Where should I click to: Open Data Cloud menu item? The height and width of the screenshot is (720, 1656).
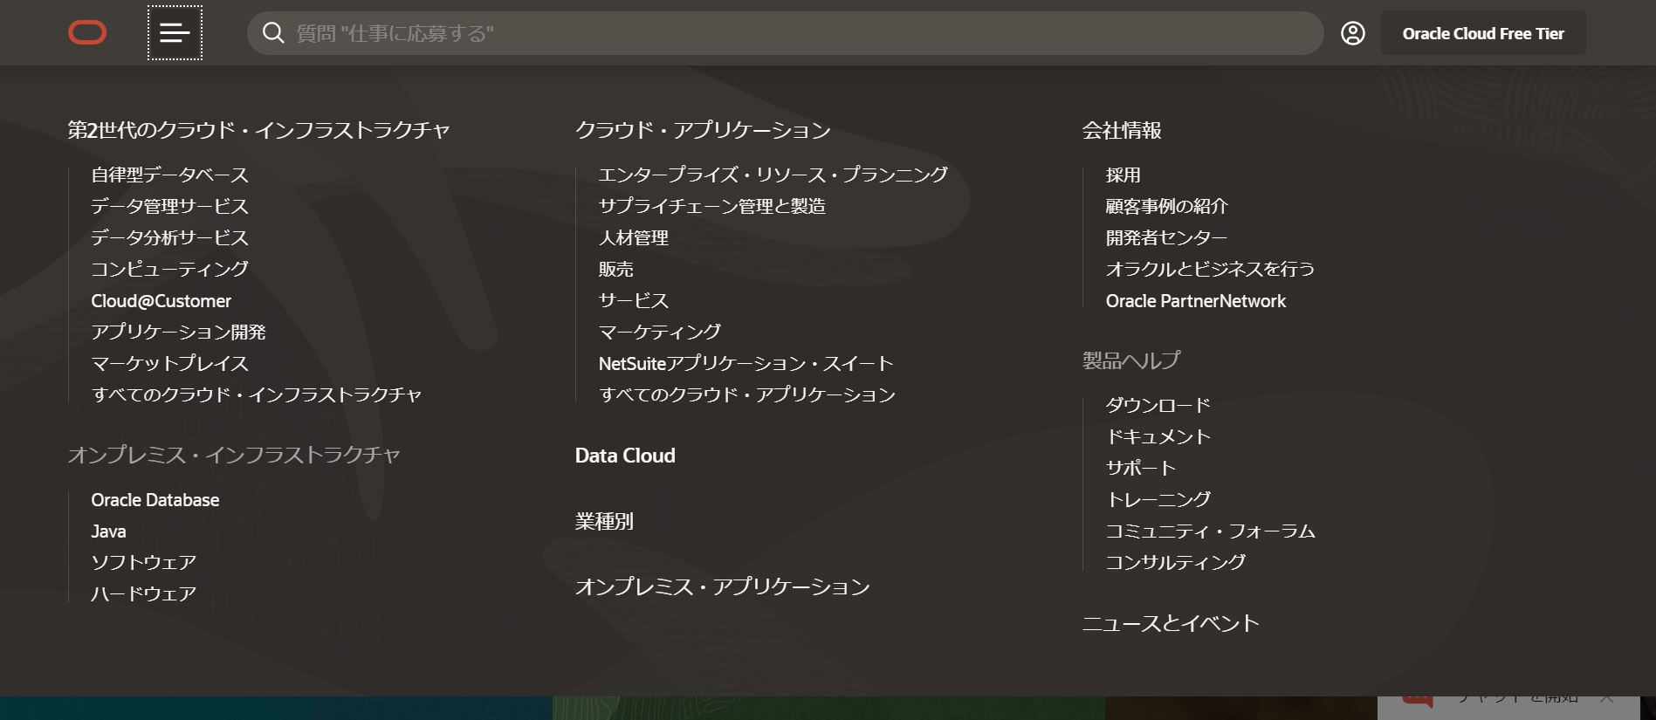(x=625, y=456)
